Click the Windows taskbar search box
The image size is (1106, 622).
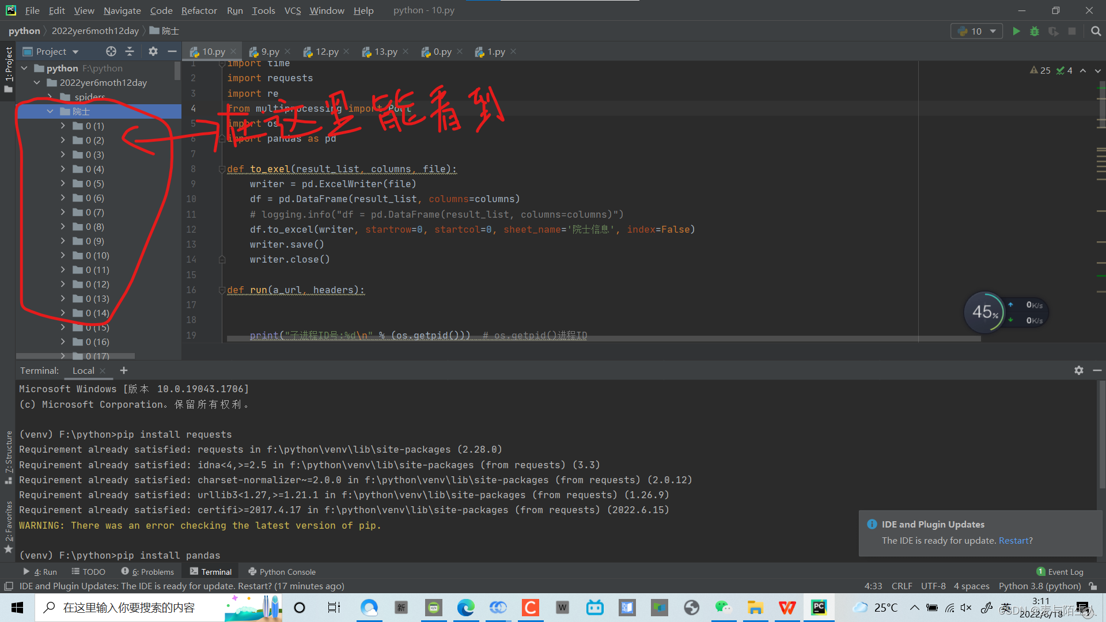[x=129, y=608]
